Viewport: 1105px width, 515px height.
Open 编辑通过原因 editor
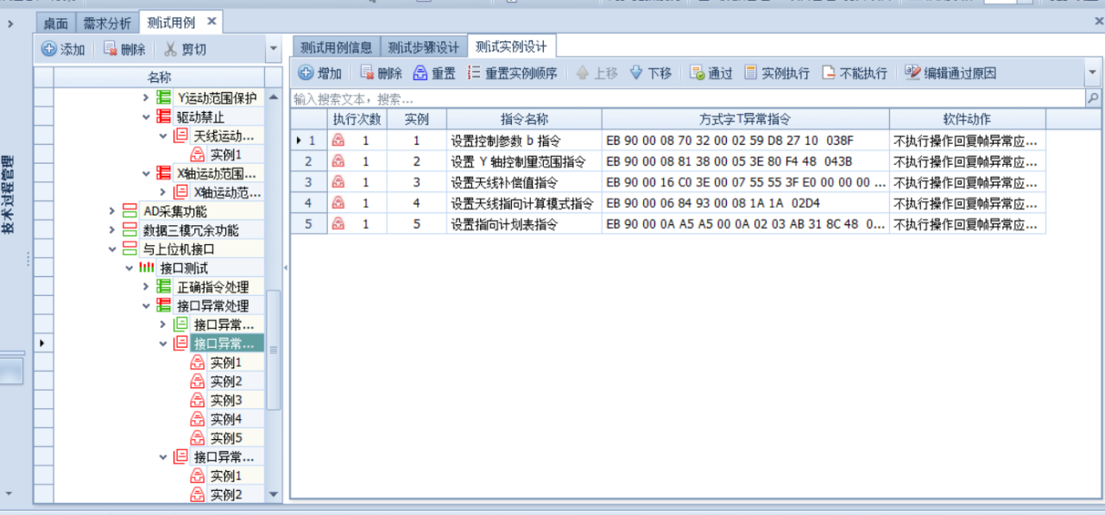(951, 73)
